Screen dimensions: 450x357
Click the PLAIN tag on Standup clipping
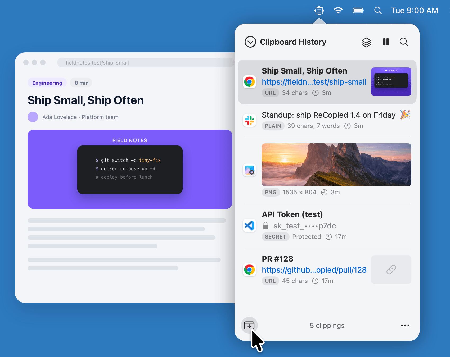tap(273, 126)
